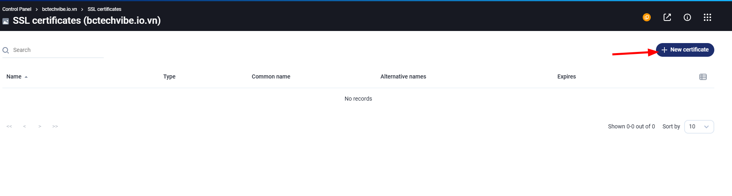Screen dimensions: 732x196
Task: Click the search magnifier icon
Action: point(6,50)
